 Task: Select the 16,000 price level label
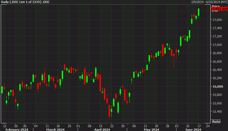point(217,87)
